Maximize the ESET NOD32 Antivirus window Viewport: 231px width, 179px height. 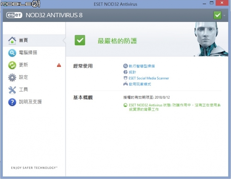pyautogui.click(x=211, y=3)
